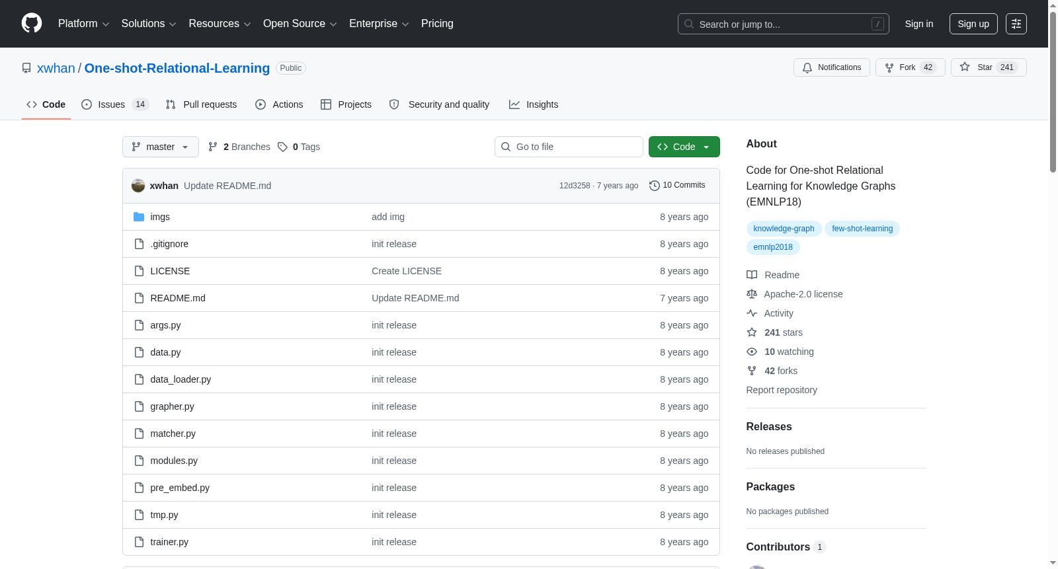The width and height of the screenshot is (1058, 569).
Task: Open the Pricing link
Action: (x=437, y=24)
